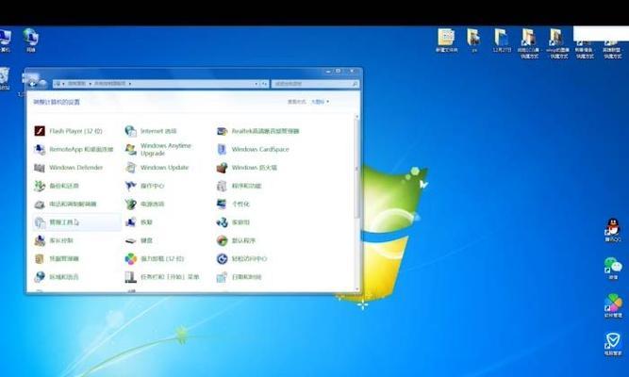Open 备份和还原 item
This screenshot has width=629, height=377.
57,186
